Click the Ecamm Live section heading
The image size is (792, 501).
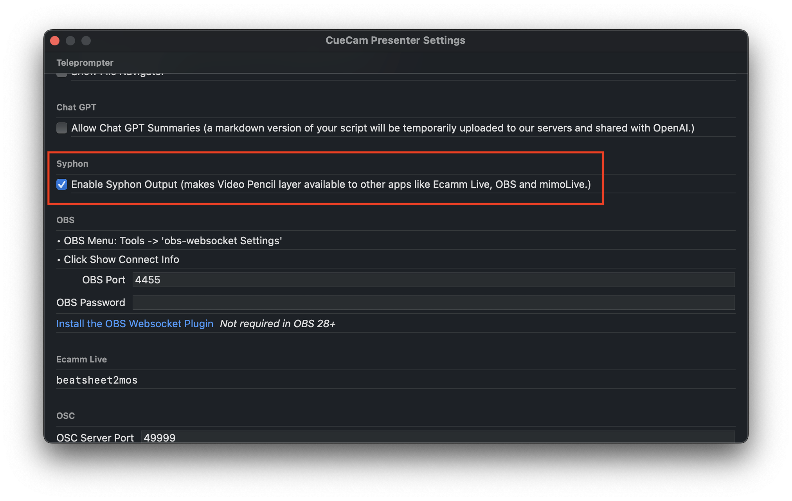81,359
